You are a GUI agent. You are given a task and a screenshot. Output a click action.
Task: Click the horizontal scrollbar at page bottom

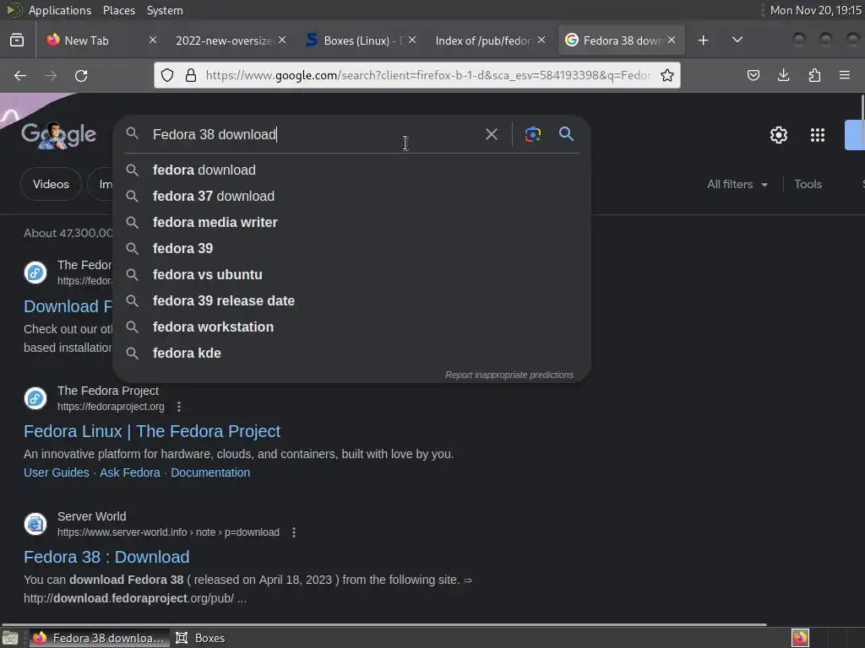point(384,625)
